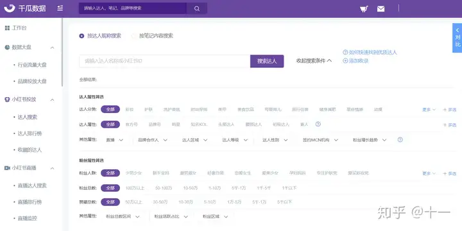Click the 搜索达人 button
The width and height of the screenshot is (462, 231).
coord(267,61)
